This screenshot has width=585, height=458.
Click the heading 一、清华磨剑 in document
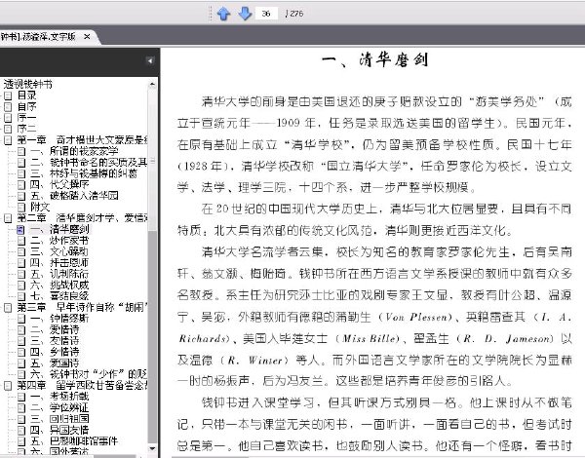pyautogui.click(x=374, y=60)
